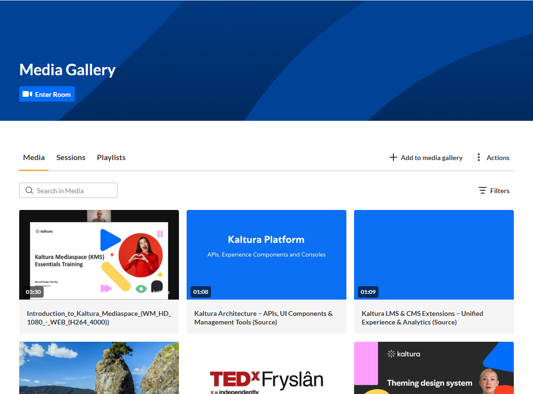
Task: Open the Playlists tab
Action: pos(111,158)
